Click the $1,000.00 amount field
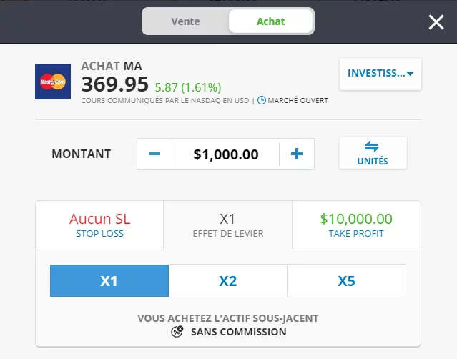 226,154
